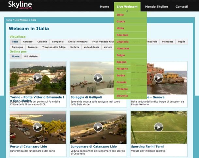This screenshot has height=158, width=199.
Task: Open the Porto di Catanzaro Lido title link
Action: 29,147
